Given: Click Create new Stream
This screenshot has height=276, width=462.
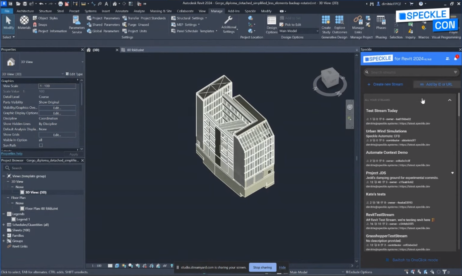Looking at the screenshot, I should (385, 84).
